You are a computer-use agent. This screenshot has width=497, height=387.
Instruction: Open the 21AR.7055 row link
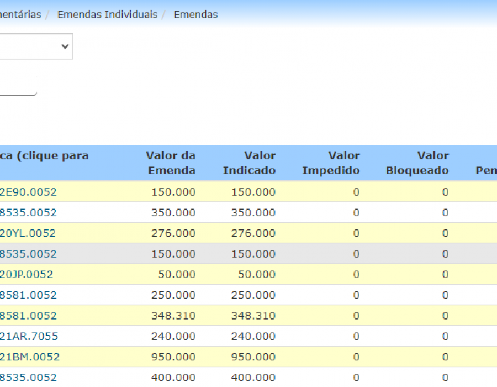pos(29,336)
